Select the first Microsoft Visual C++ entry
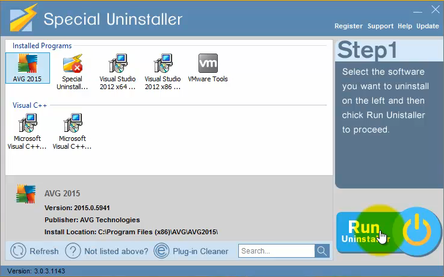The width and height of the screenshot is (444, 277). pos(27,131)
